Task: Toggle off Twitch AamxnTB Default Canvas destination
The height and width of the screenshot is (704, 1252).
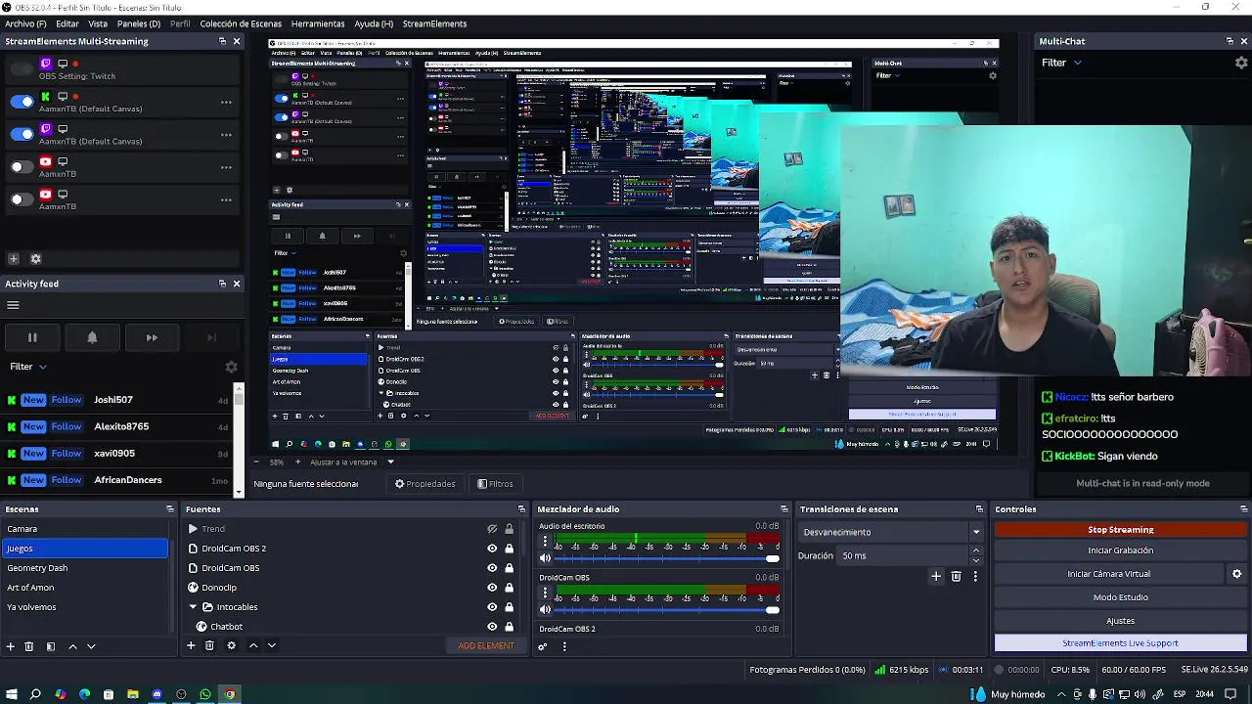Action: (22, 134)
